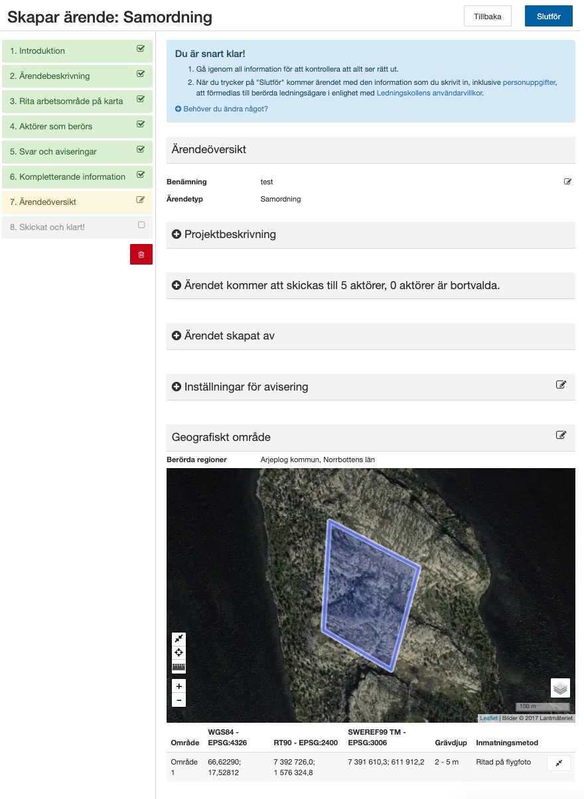
Task: Open Ledningskollens användarvillkor link
Action: point(429,93)
